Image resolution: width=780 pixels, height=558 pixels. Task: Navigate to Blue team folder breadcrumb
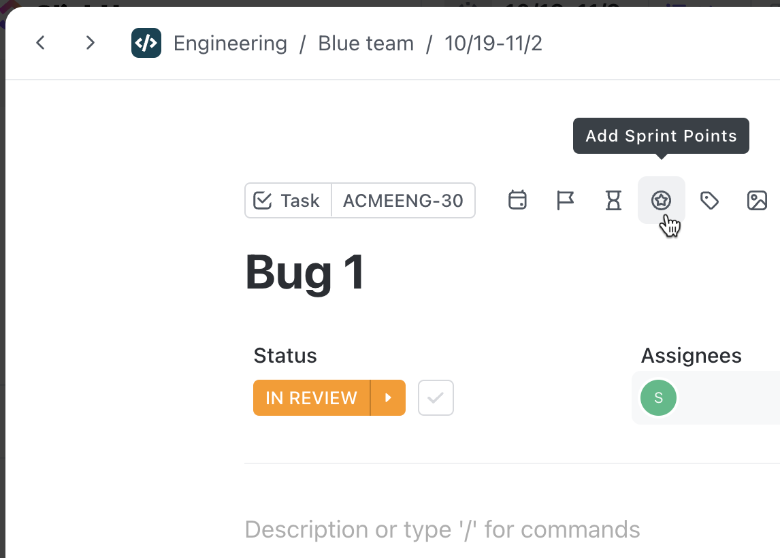coord(366,44)
